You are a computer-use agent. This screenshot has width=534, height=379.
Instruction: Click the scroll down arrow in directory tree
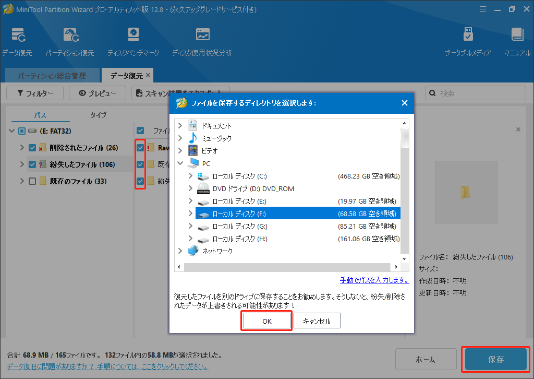point(404,259)
